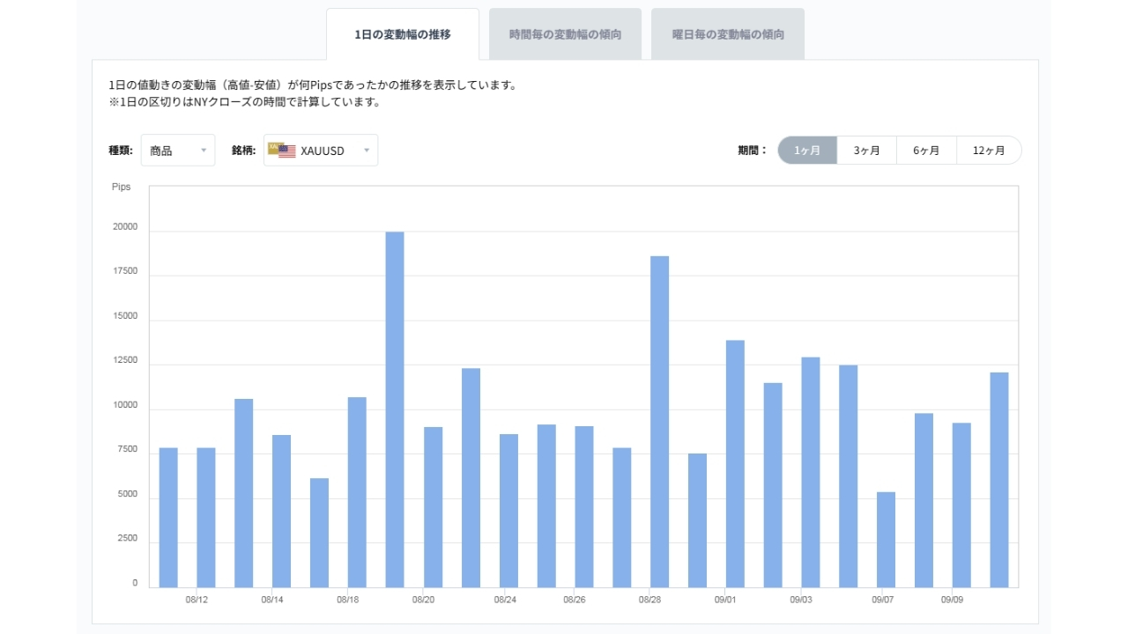Select the 3ヶ月 period option
1128x634 pixels.
[x=867, y=151]
